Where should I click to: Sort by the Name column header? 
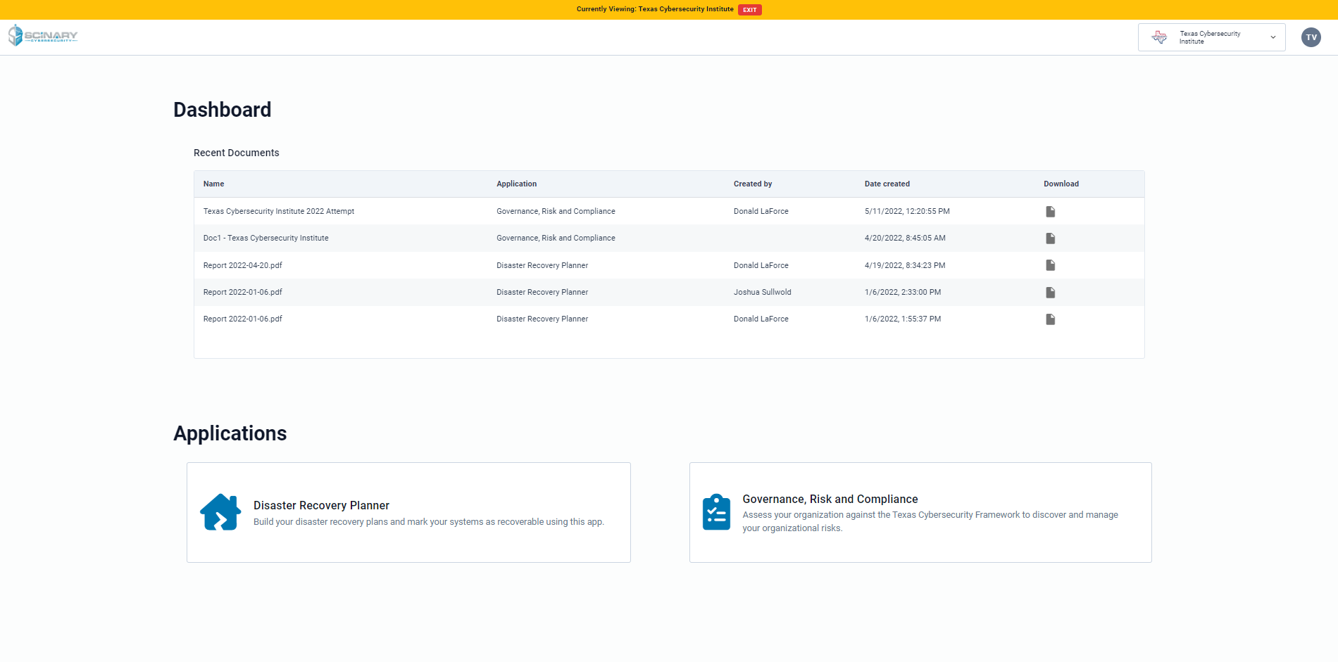pyautogui.click(x=213, y=184)
